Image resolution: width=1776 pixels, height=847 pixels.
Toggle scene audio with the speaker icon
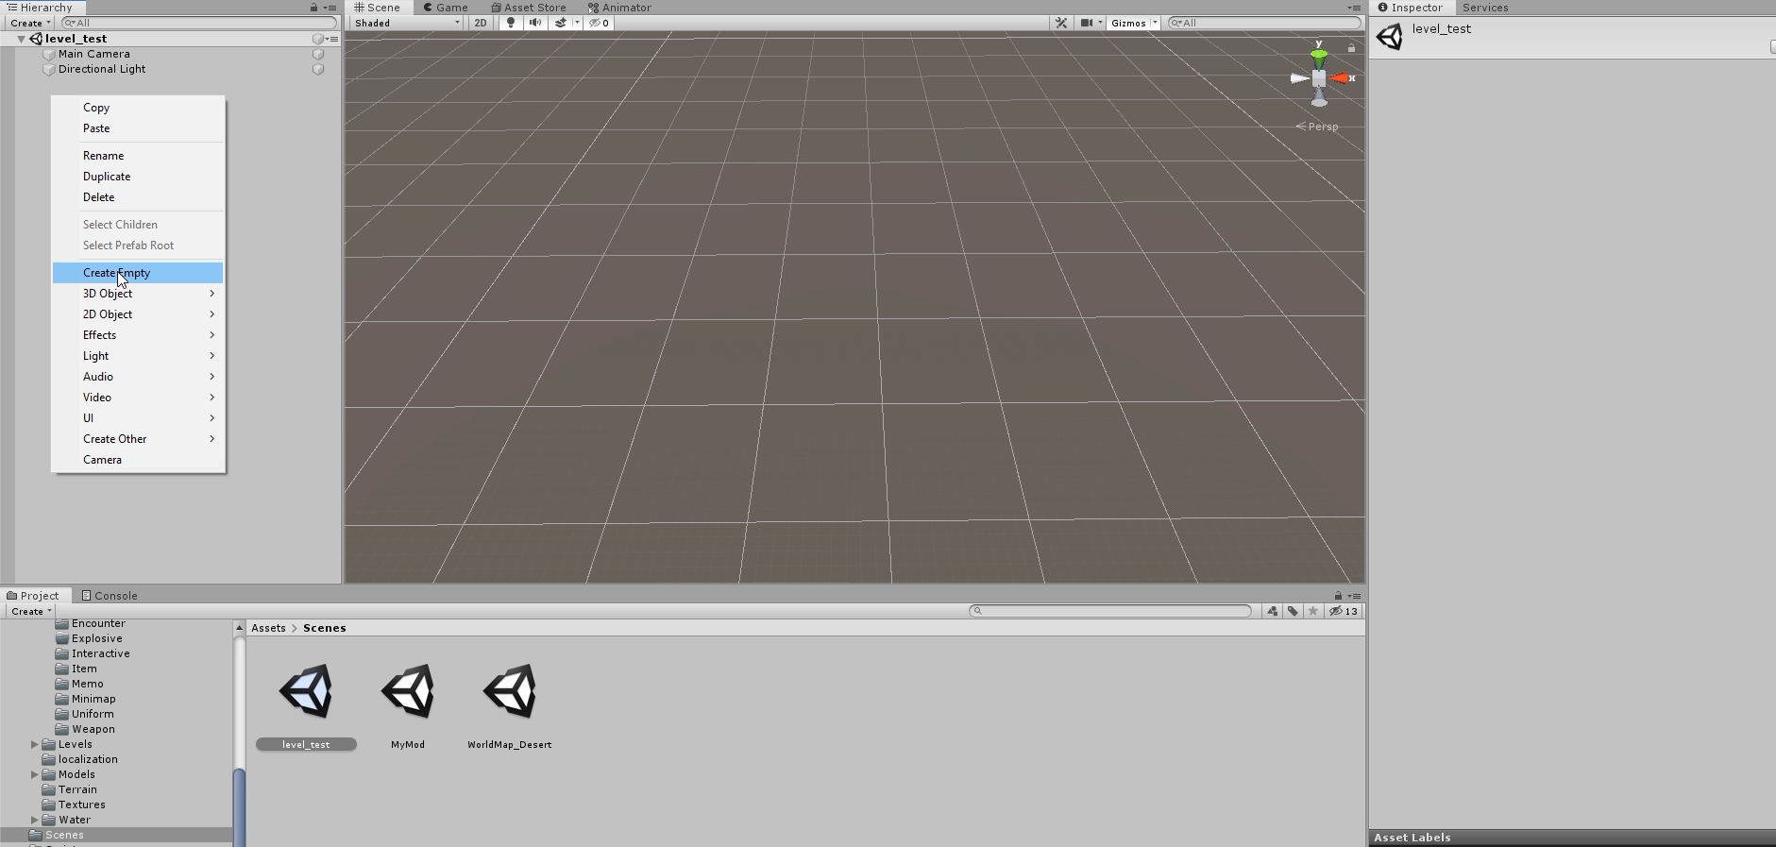tap(535, 23)
